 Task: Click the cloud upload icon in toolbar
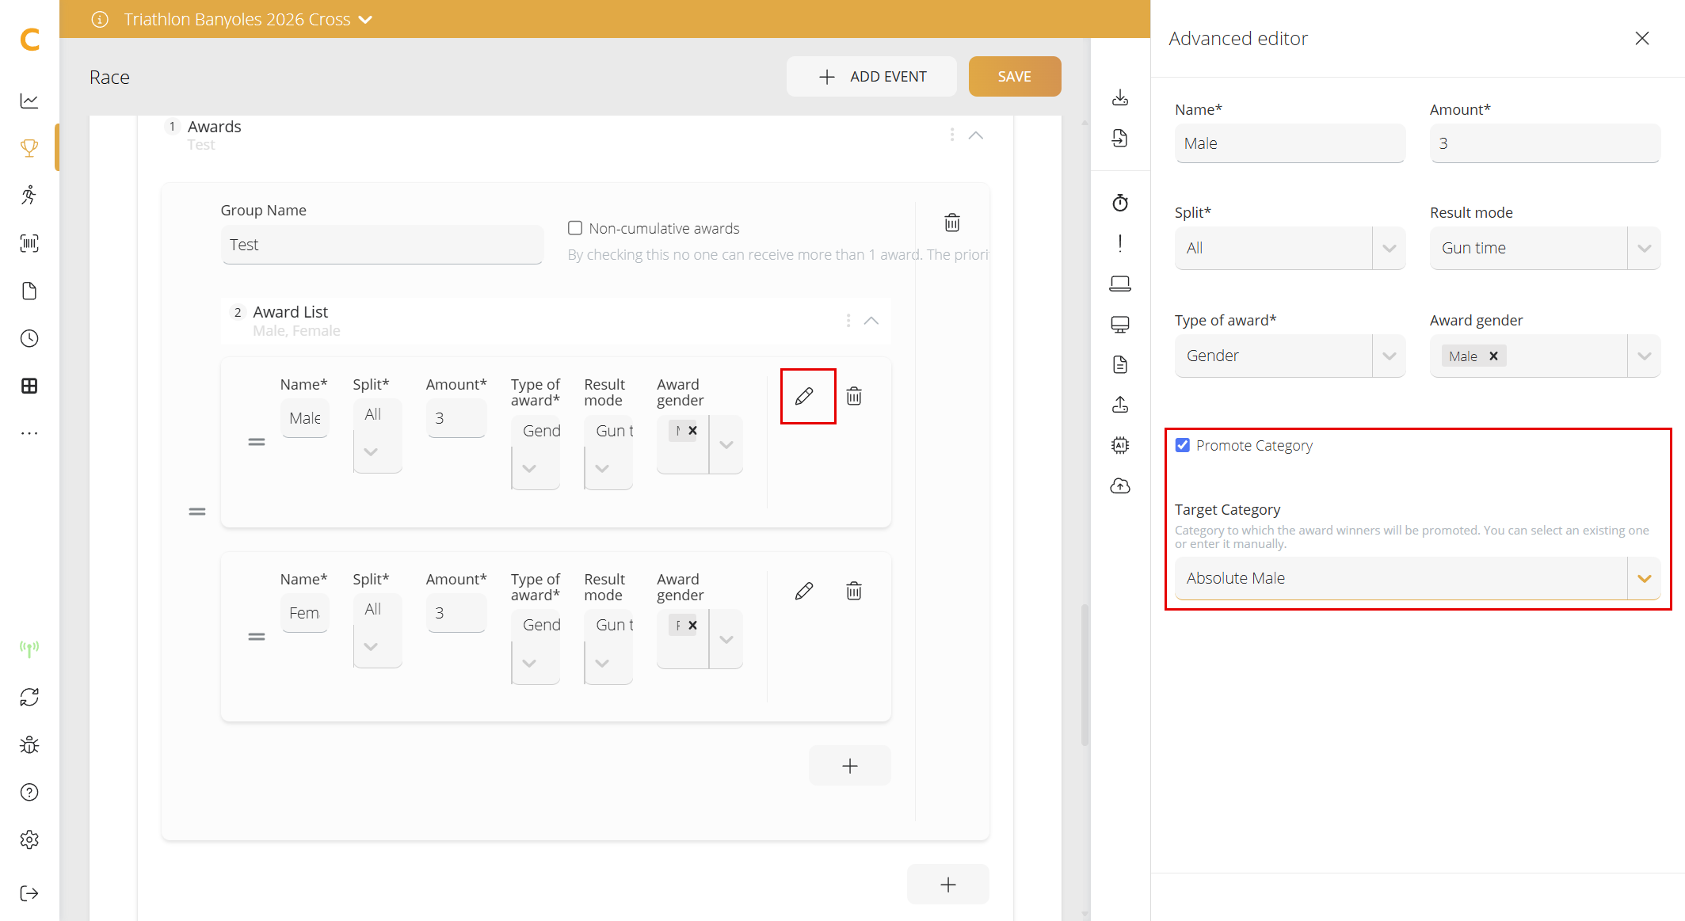(x=1120, y=485)
